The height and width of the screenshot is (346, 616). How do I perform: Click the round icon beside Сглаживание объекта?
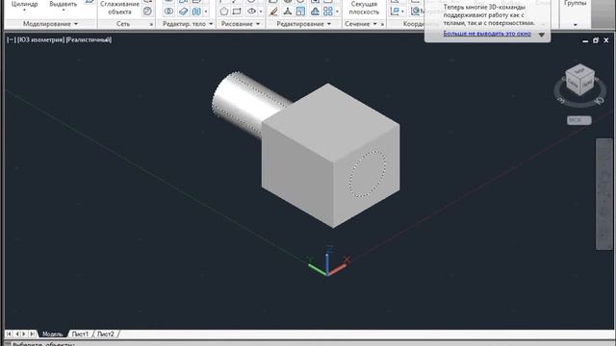coord(147,12)
